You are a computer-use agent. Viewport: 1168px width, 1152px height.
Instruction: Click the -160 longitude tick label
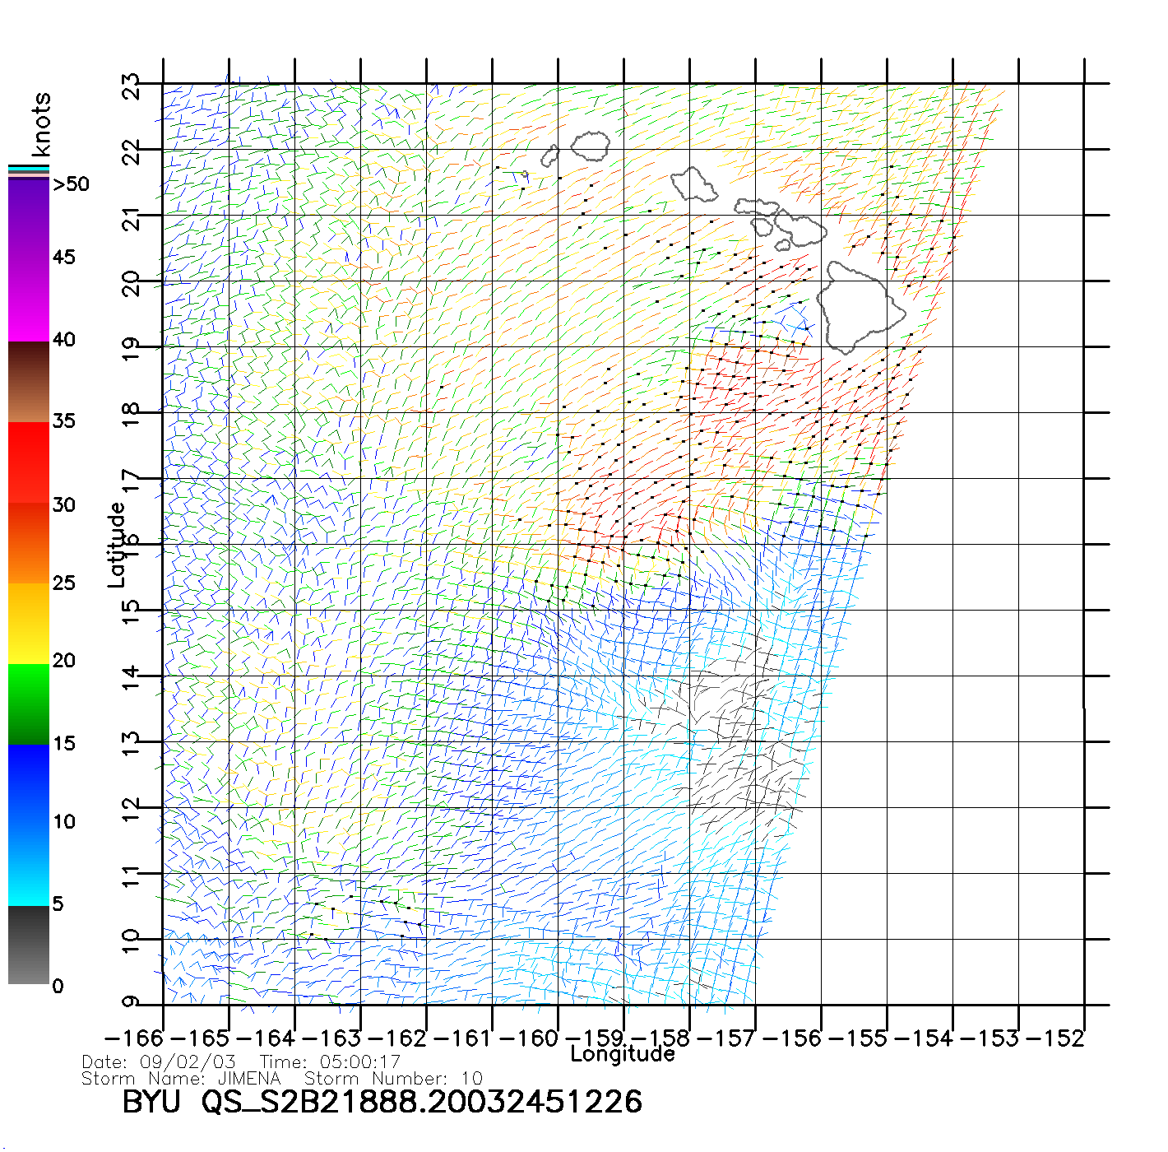point(527,1038)
